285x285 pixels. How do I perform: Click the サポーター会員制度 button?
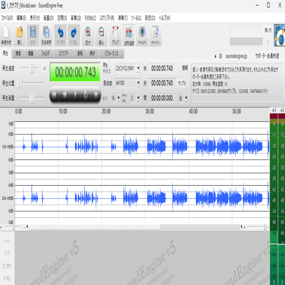[267, 56]
